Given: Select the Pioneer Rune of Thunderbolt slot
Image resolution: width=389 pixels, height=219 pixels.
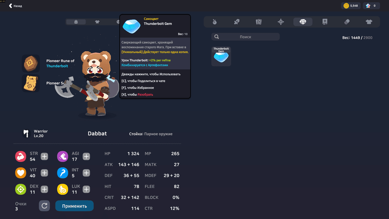Looking at the screenshot, I should [x=31, y=63].
